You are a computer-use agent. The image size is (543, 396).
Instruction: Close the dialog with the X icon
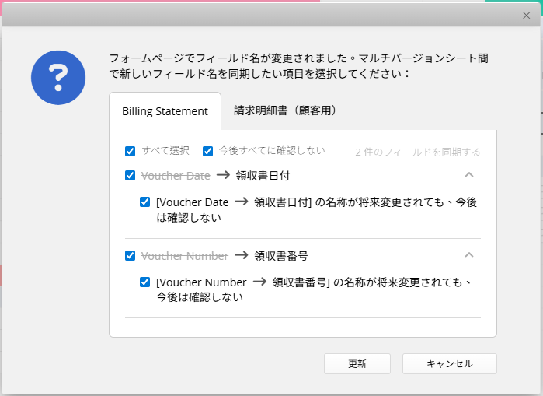526,16
